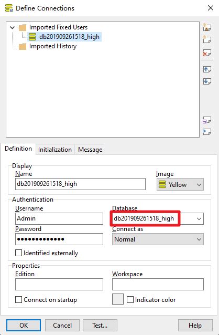Click the Export connections icon

point(207,120)
